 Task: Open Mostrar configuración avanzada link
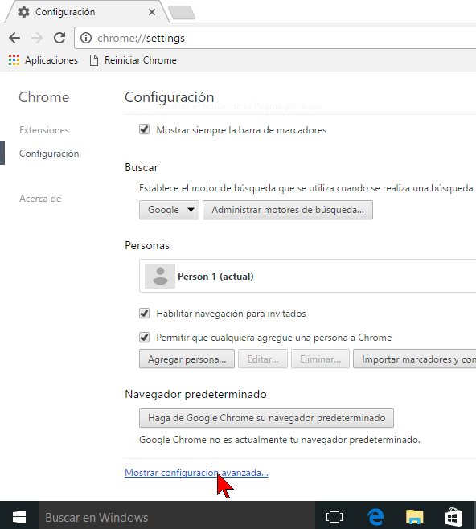point(196,473)
